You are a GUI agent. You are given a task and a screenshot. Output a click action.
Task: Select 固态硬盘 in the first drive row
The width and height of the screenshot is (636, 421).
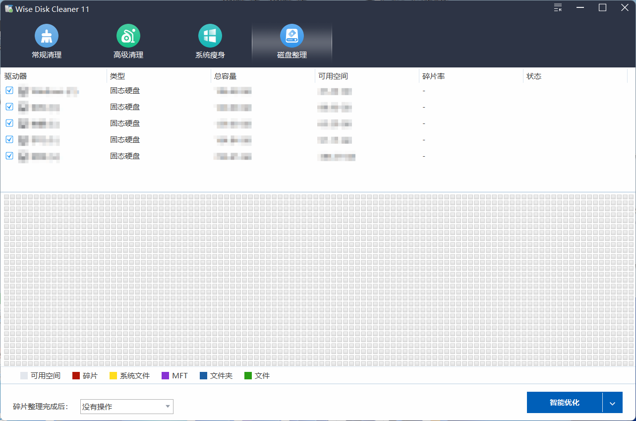point(125,90)
